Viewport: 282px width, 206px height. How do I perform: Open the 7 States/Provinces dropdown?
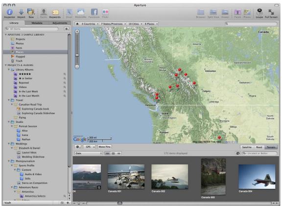(113, 23)
